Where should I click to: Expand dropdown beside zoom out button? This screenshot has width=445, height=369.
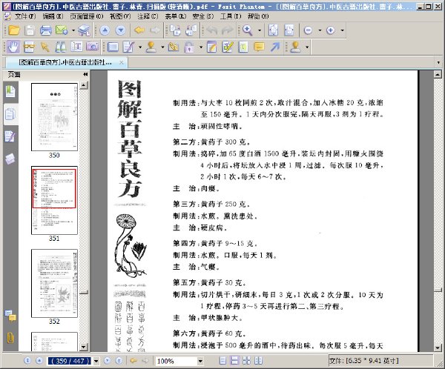[320, 30]
